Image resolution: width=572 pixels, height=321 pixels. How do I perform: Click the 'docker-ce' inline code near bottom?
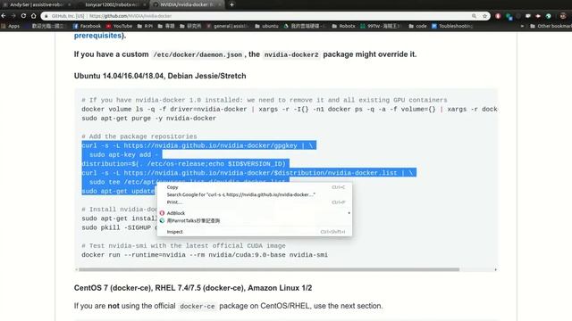tap(198, 307)
